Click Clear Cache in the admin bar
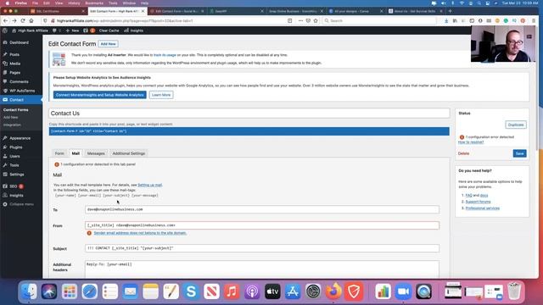The image size is (543, 305). point(109,30)
